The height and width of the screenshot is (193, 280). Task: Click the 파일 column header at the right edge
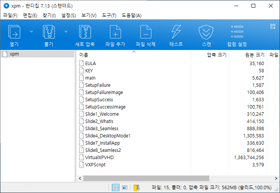click(274, 55)
